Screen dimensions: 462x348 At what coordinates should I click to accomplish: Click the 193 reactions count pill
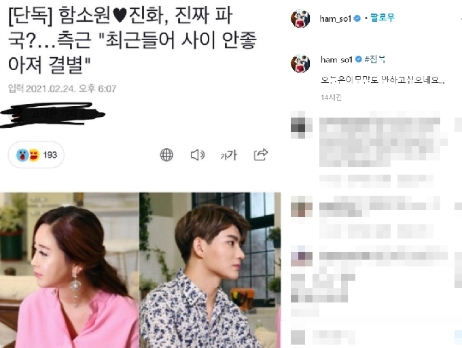coord(36,155)
